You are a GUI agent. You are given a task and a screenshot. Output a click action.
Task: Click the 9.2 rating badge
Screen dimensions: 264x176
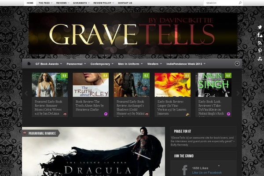click(x=146, y=76)
